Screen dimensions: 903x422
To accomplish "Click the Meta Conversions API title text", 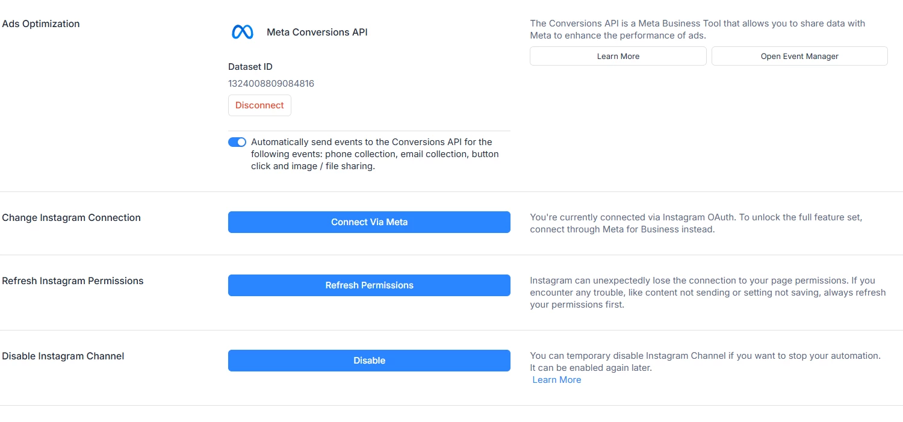I will (x=317, y=33).
